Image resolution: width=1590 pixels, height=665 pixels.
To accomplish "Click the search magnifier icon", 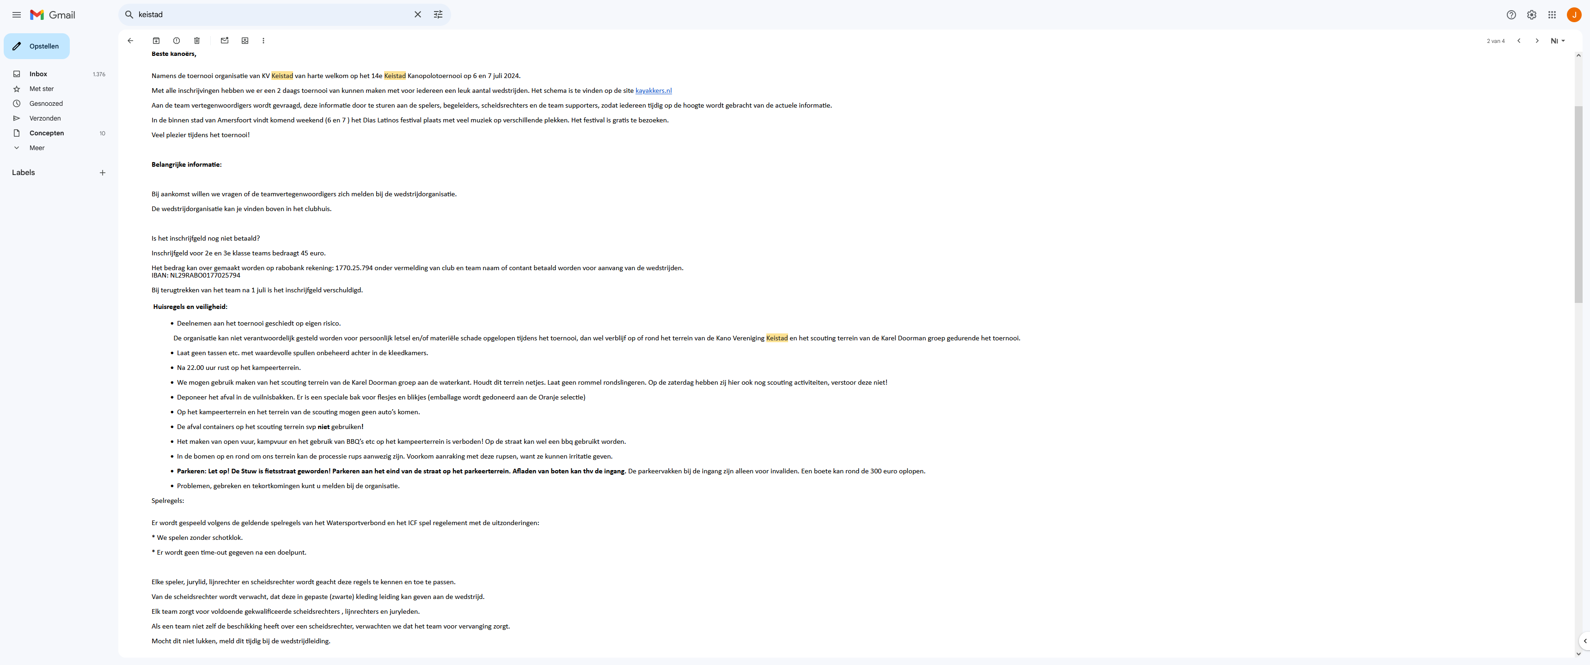I will coord(129,14).
